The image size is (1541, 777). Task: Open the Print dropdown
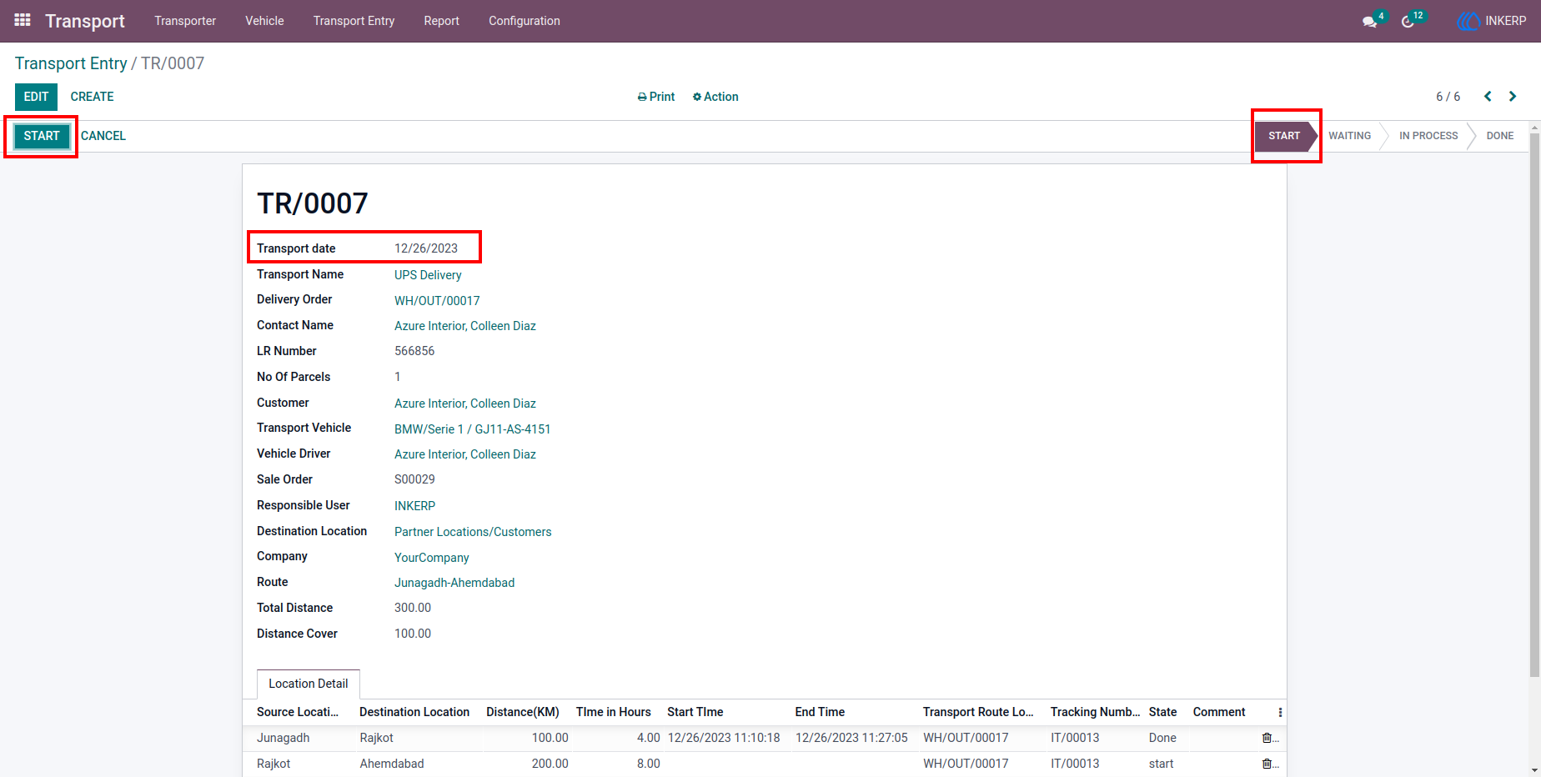656,97
